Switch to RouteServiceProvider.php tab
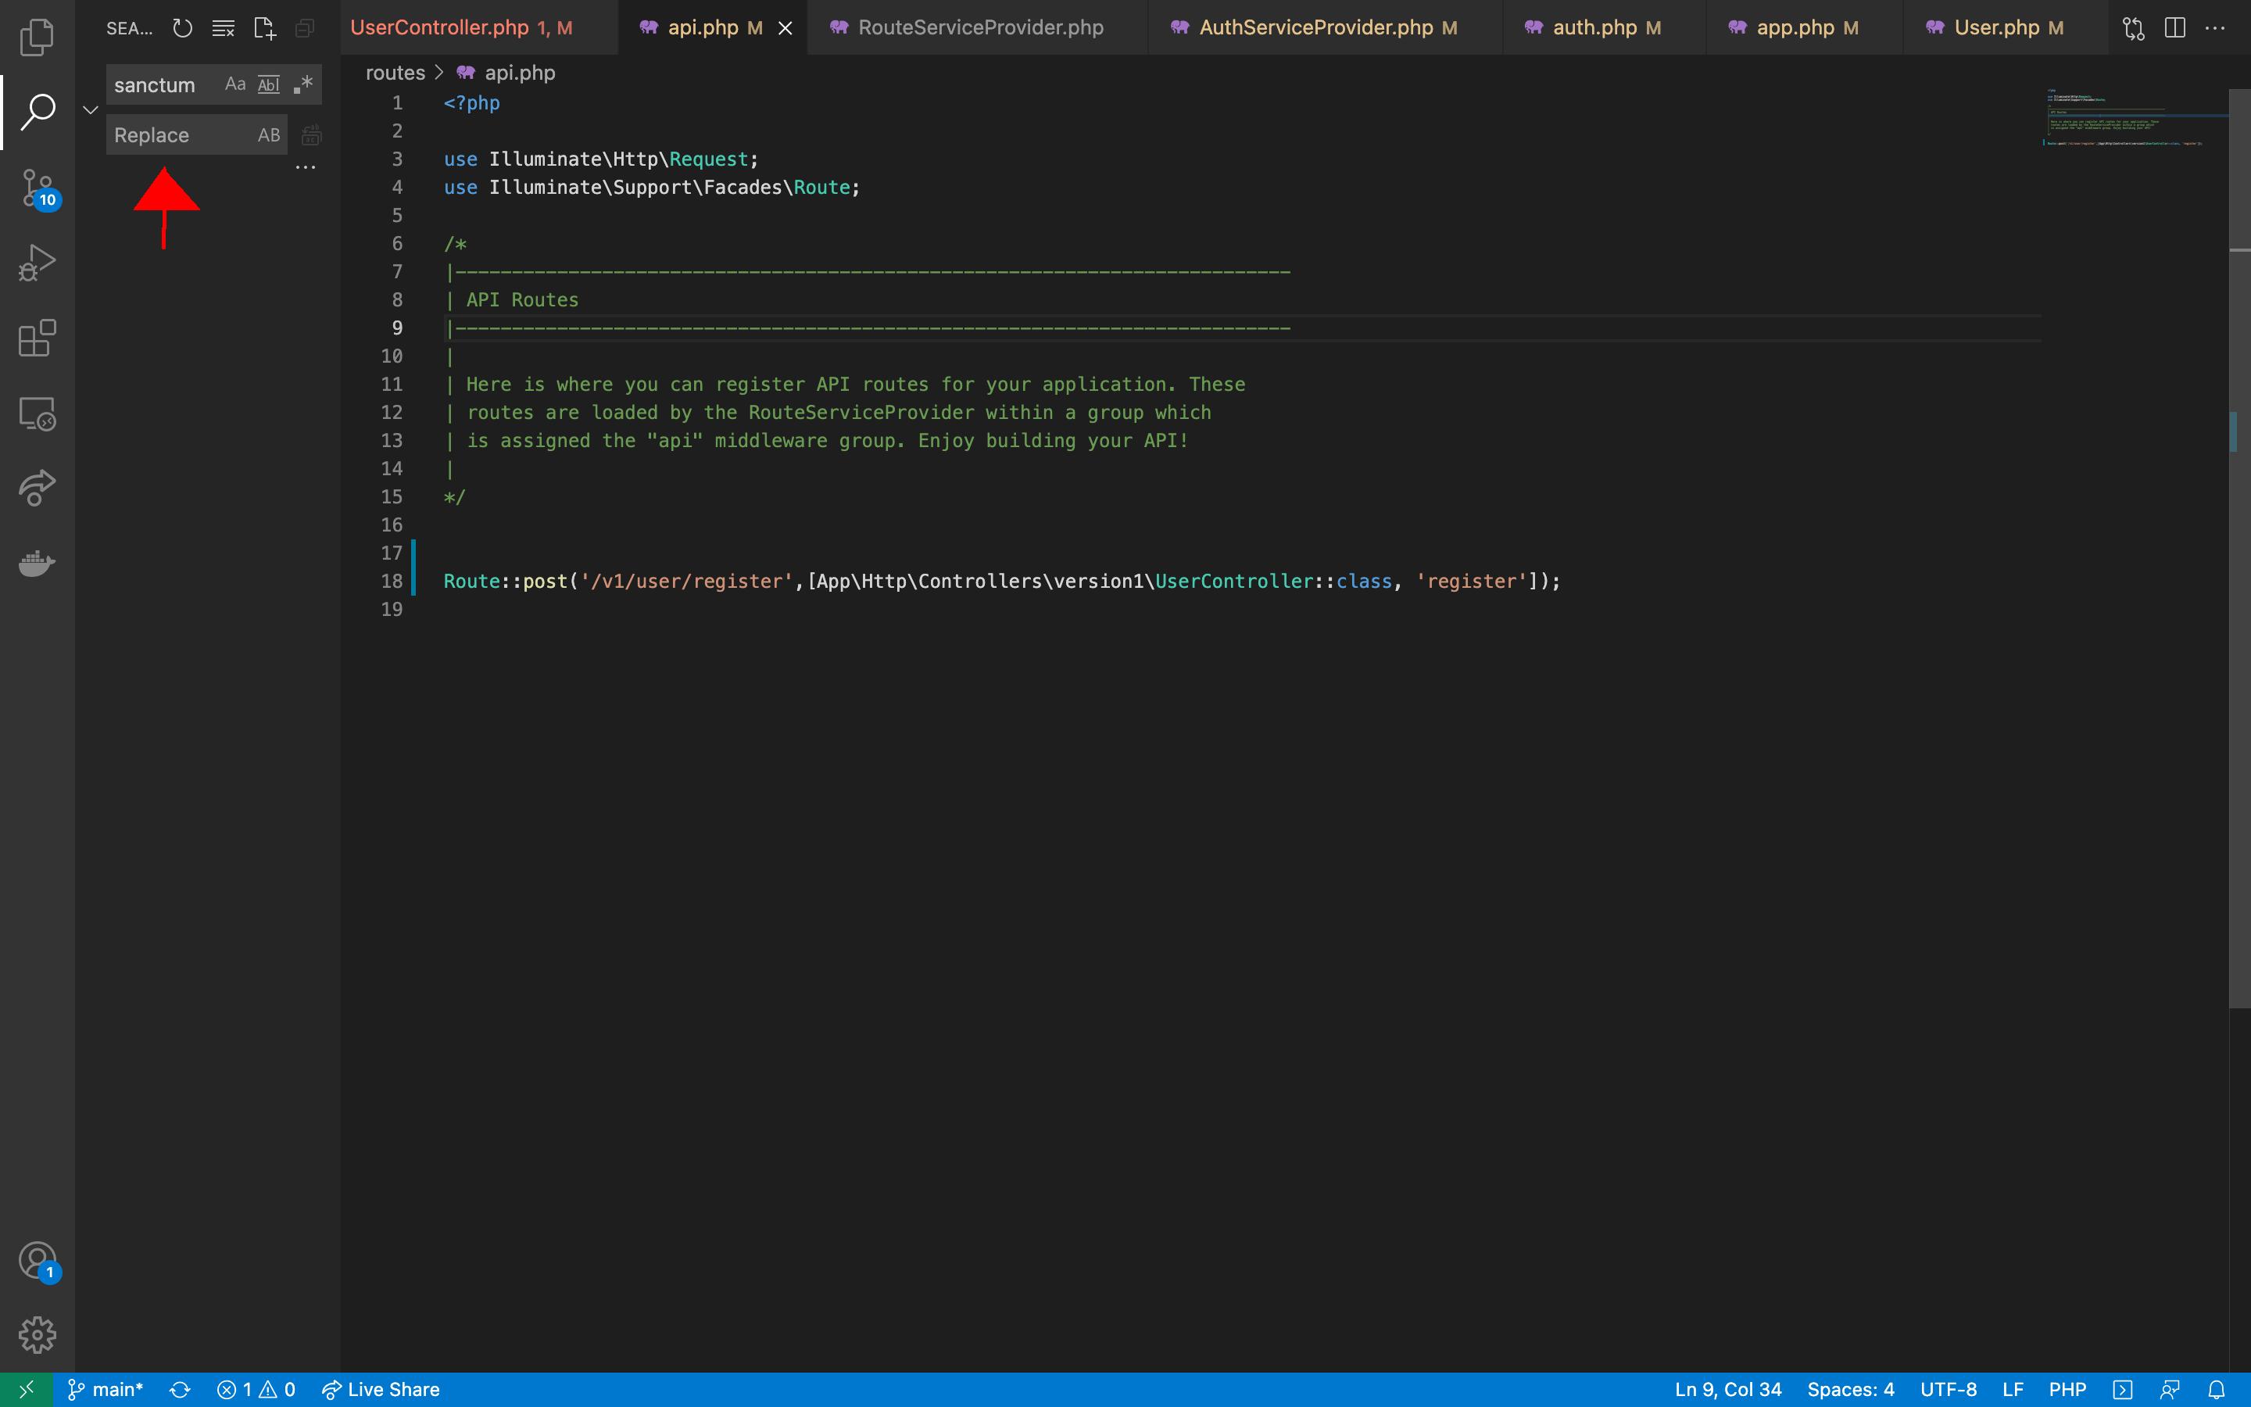2251x1407 pixels. click(980, 27)
